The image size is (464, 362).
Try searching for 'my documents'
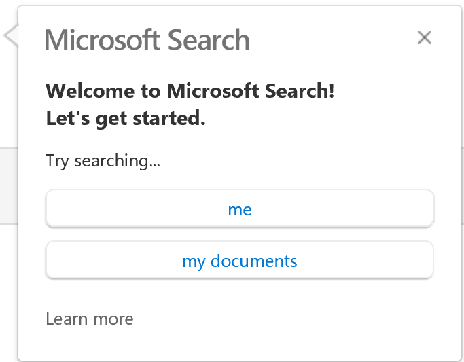(239, 261)
